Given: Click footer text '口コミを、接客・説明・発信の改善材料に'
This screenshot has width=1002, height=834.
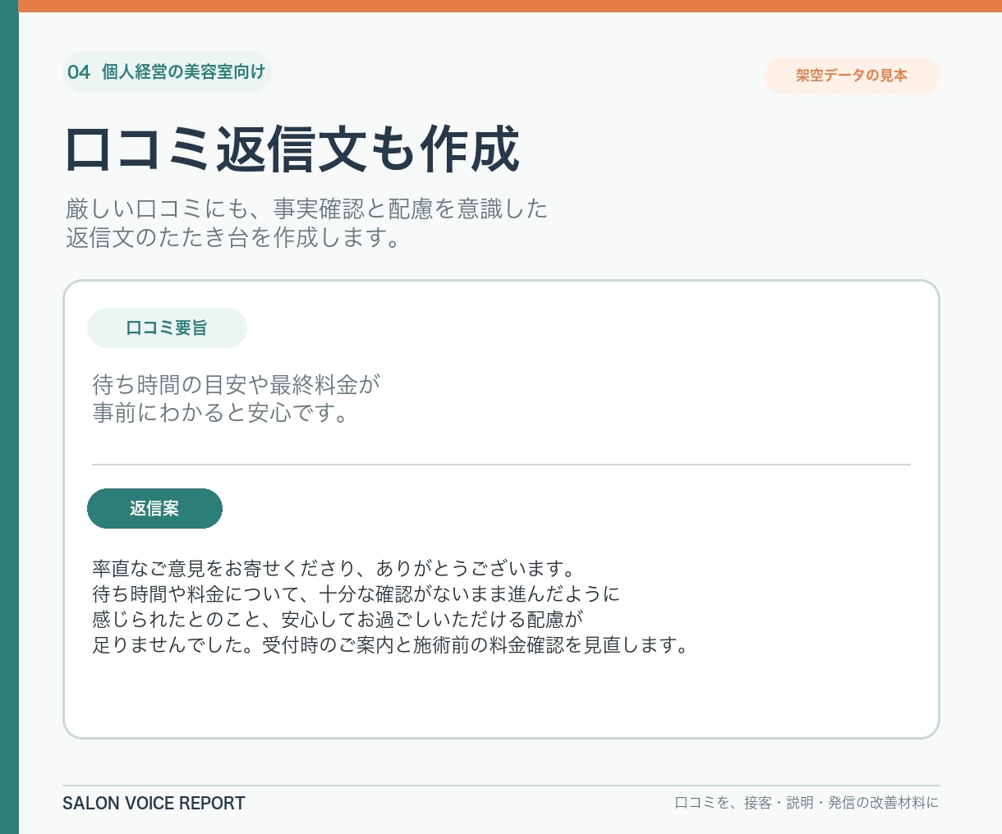Looking at the screenshot, I should tap(807, 803).
